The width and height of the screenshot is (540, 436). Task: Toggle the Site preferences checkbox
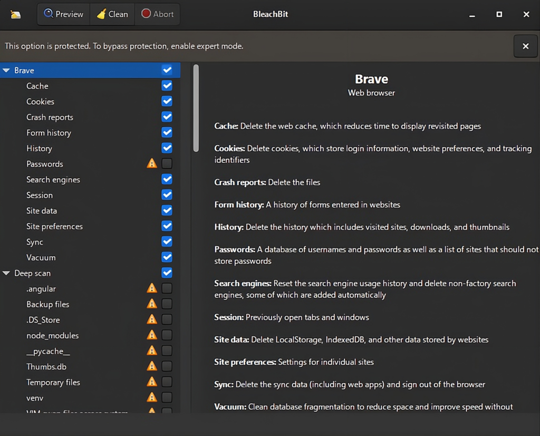click(x=167, y=226)
